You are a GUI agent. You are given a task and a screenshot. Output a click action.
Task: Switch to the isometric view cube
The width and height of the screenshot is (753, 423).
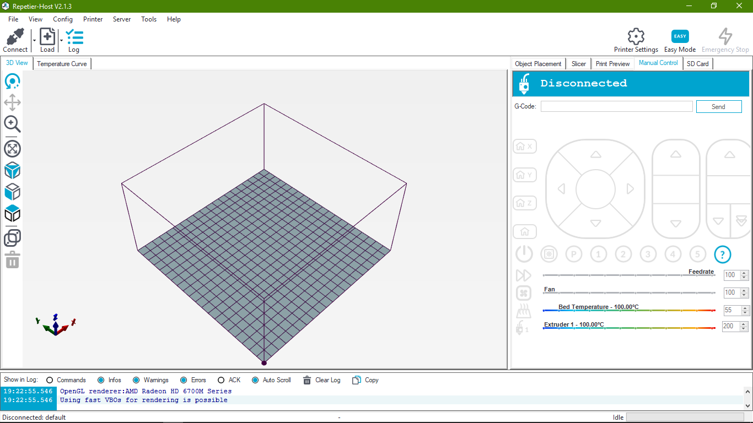[x=12, y=170]
